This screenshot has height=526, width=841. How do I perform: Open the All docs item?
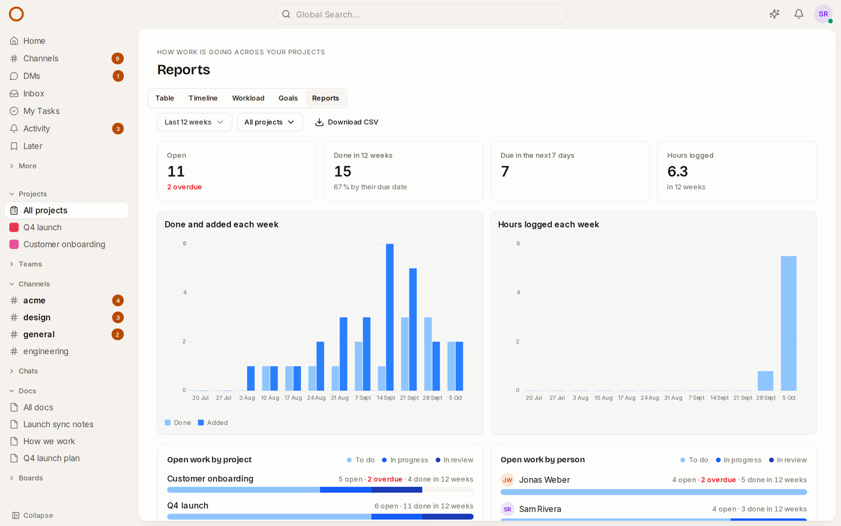point(67,407)
